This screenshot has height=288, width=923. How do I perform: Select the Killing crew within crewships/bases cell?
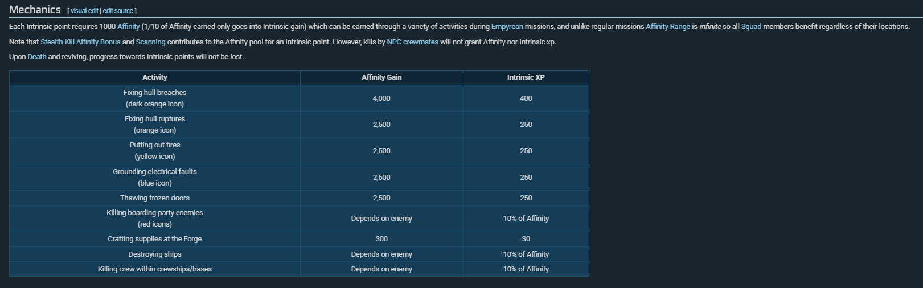click(x=155, y=269)
